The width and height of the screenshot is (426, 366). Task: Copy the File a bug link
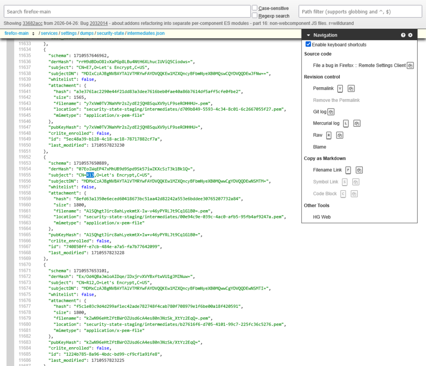tap(410, 66)
